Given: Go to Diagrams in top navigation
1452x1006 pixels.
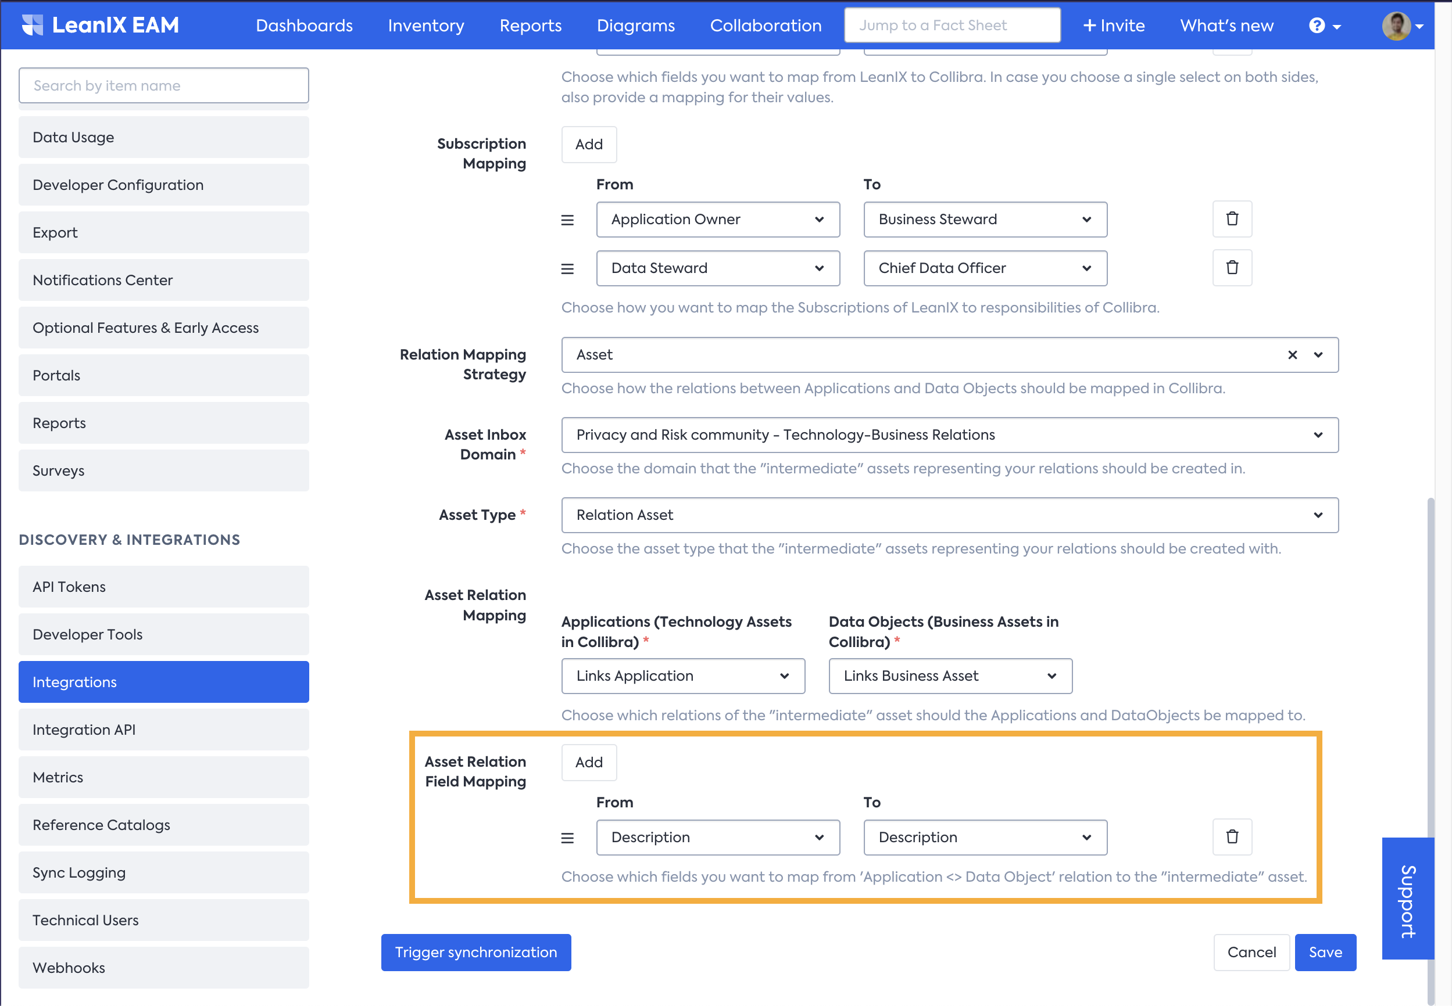Looking at the screenshot, I should 635,25.
